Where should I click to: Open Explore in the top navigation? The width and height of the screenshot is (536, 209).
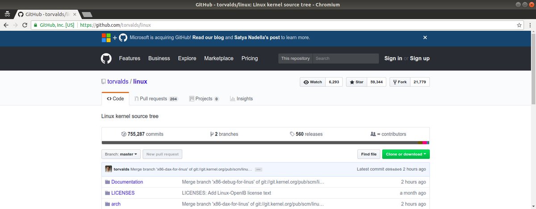point(187,58)
